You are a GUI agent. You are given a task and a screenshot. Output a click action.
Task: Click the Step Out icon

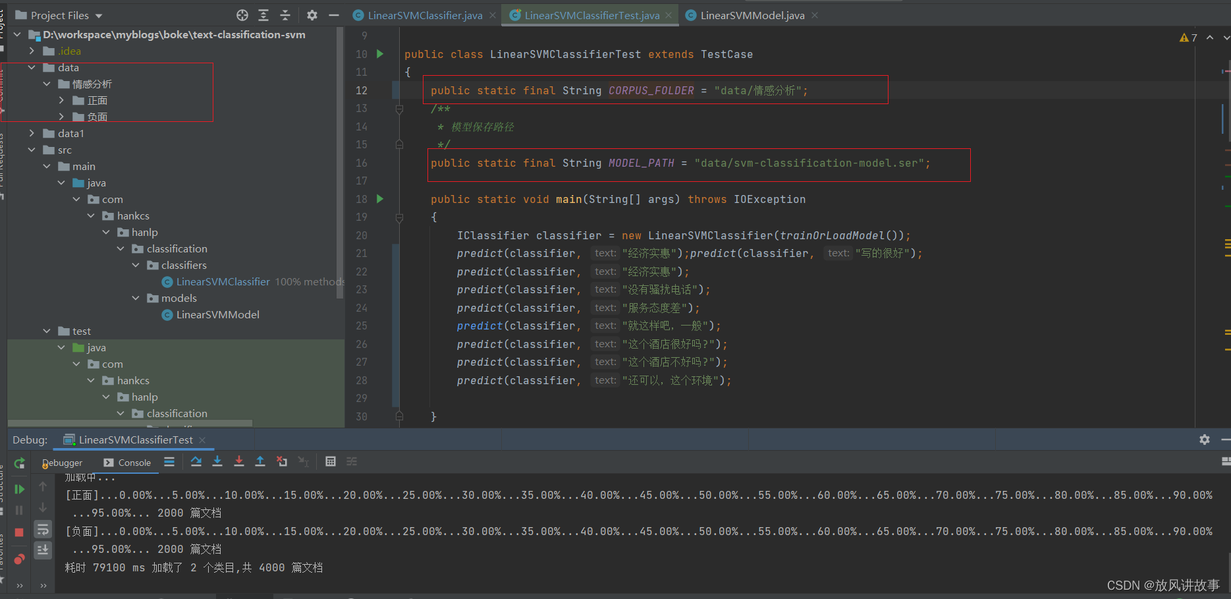pos(260,461)
